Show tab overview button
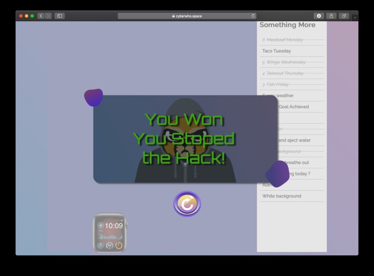The width and height of the screenshot is (374, 276). coord(344,16)
